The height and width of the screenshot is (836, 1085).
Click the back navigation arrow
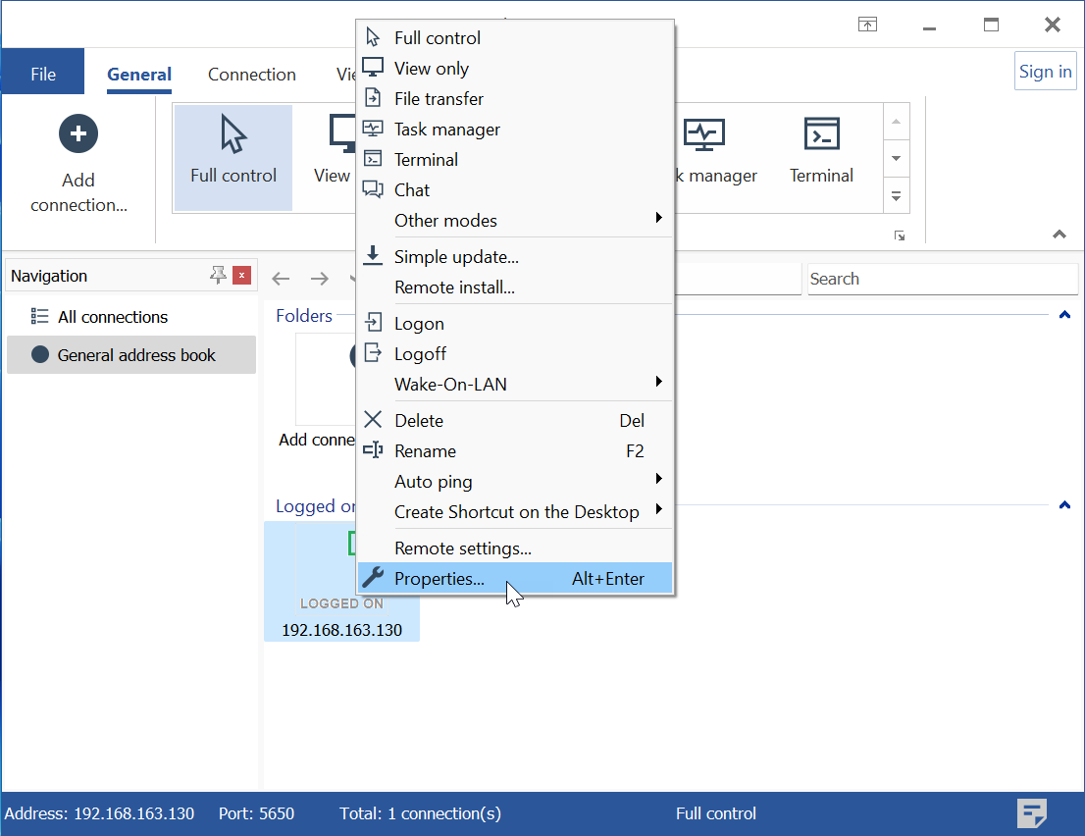281,279
